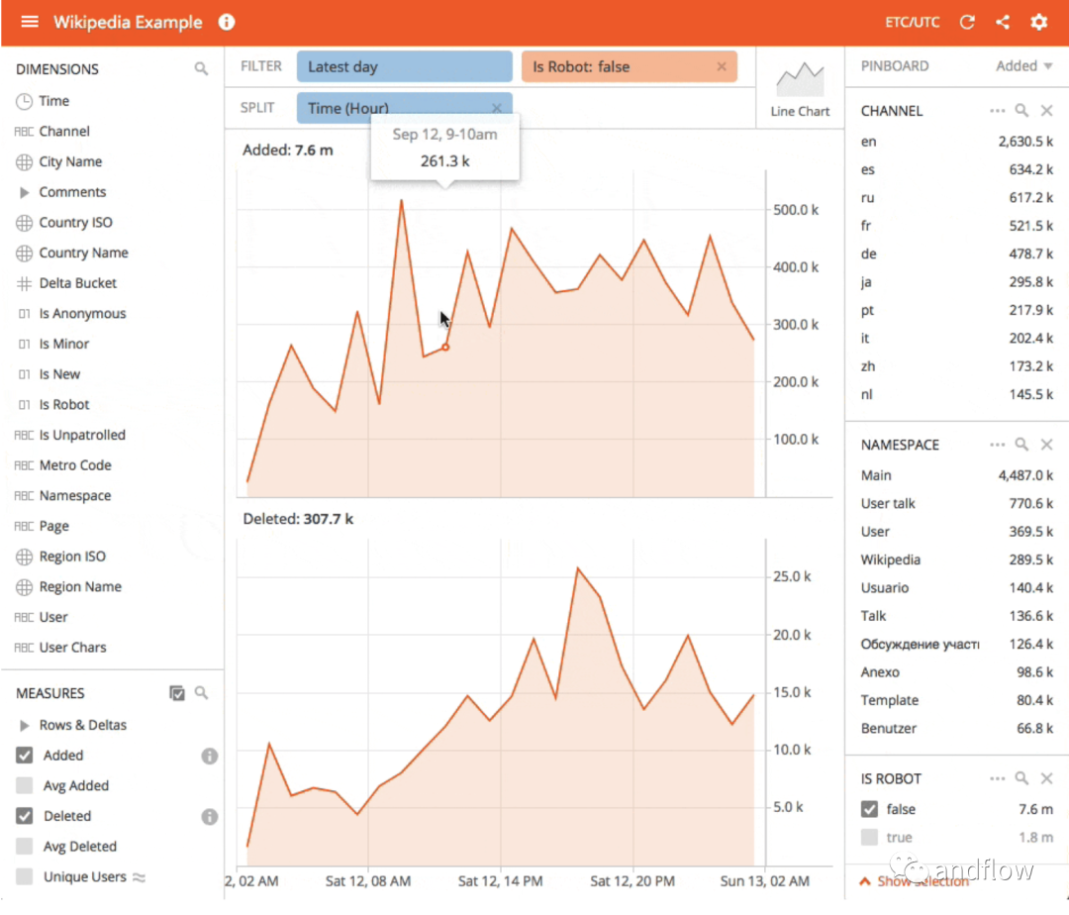Image resolution: width=1069 pixels, height=915 pixels.
Task: Refresh the data with reload icon
Action: [x=967, y=23]
